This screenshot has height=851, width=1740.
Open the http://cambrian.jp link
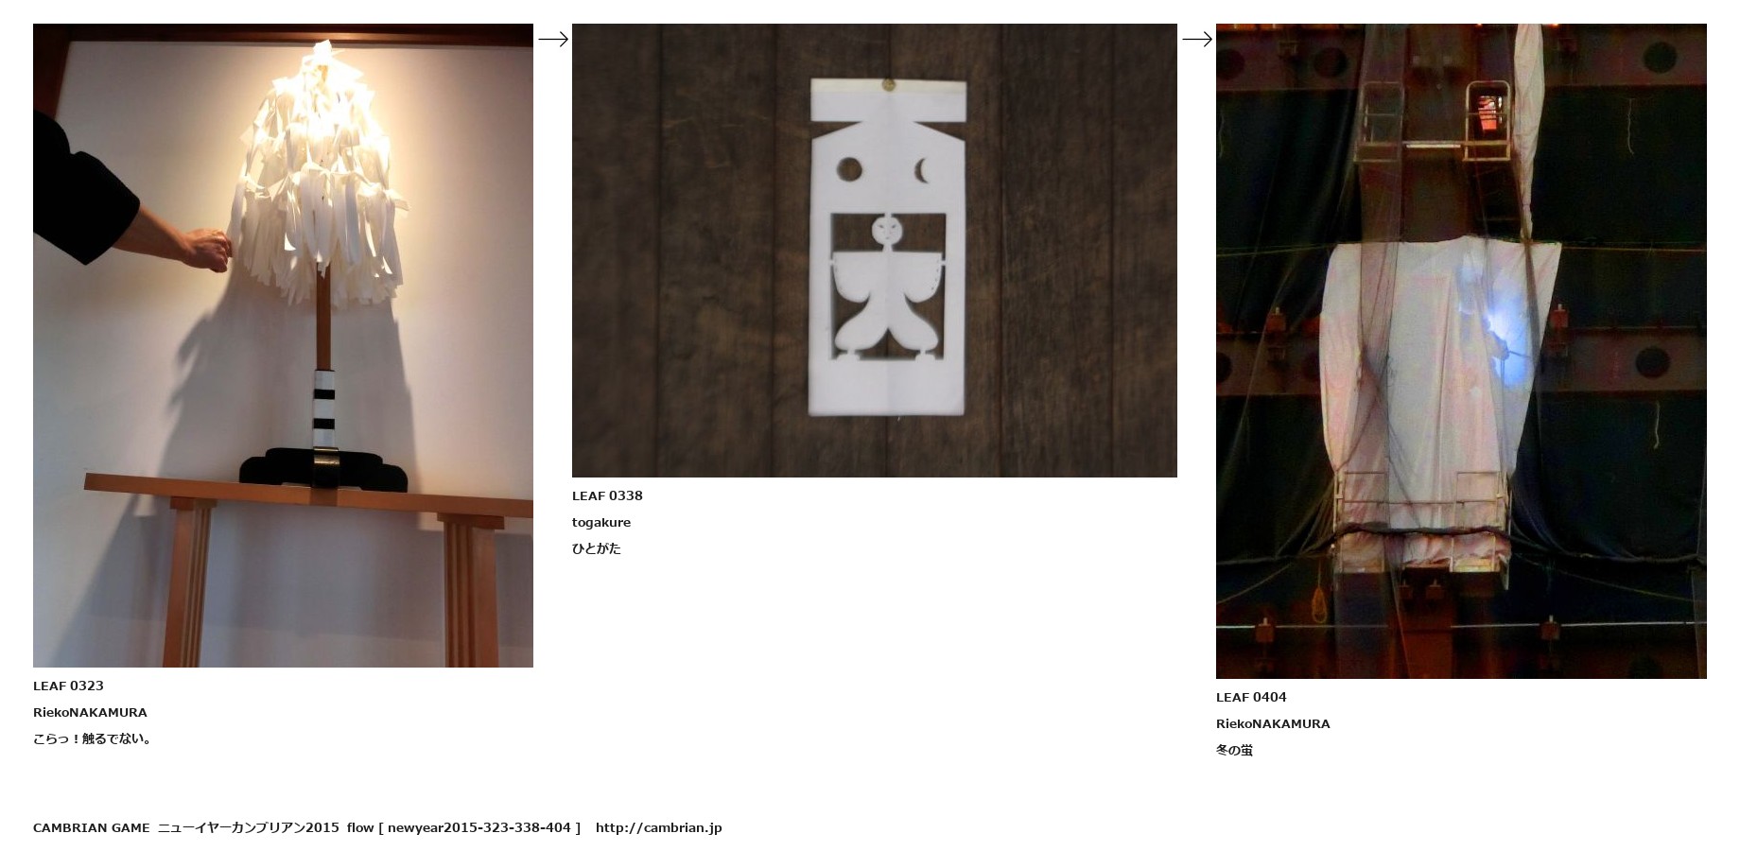pyautogui.click(x=658, y=827)
